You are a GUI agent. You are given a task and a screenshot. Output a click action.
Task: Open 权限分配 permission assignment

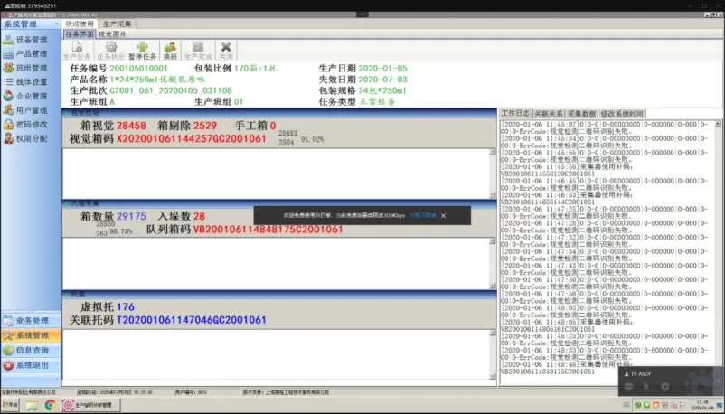pos(31,138)
